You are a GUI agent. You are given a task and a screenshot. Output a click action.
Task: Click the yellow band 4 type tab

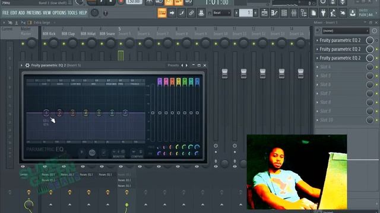point(178,82)
